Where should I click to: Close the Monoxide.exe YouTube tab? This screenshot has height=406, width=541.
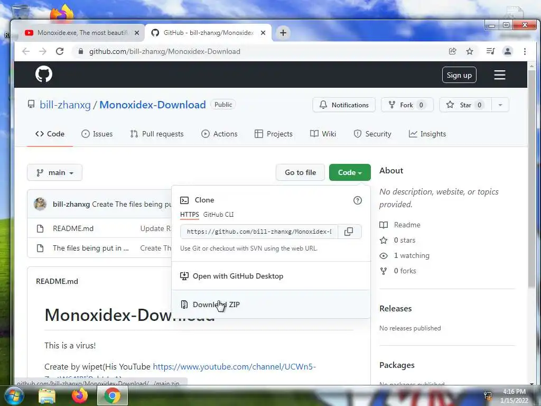click(137, 33)
